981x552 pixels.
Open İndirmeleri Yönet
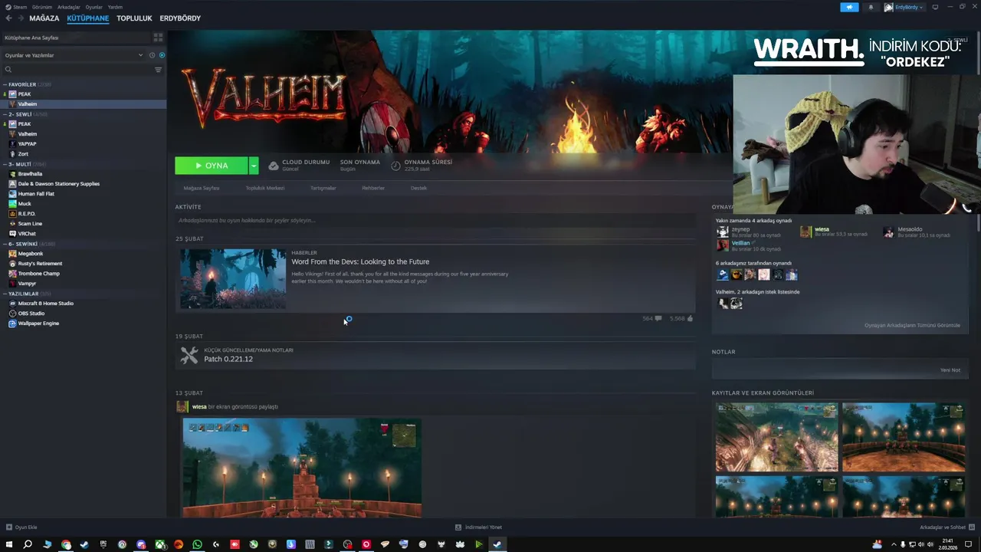point(478,527)
